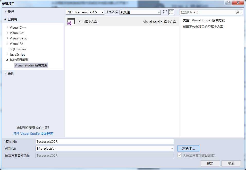Screen dimensions: 246x170
Task: Switch to small icons view
Action: point(165,12)
